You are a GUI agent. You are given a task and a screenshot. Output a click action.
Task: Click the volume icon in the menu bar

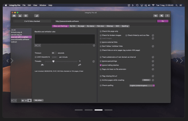(149, 5)
